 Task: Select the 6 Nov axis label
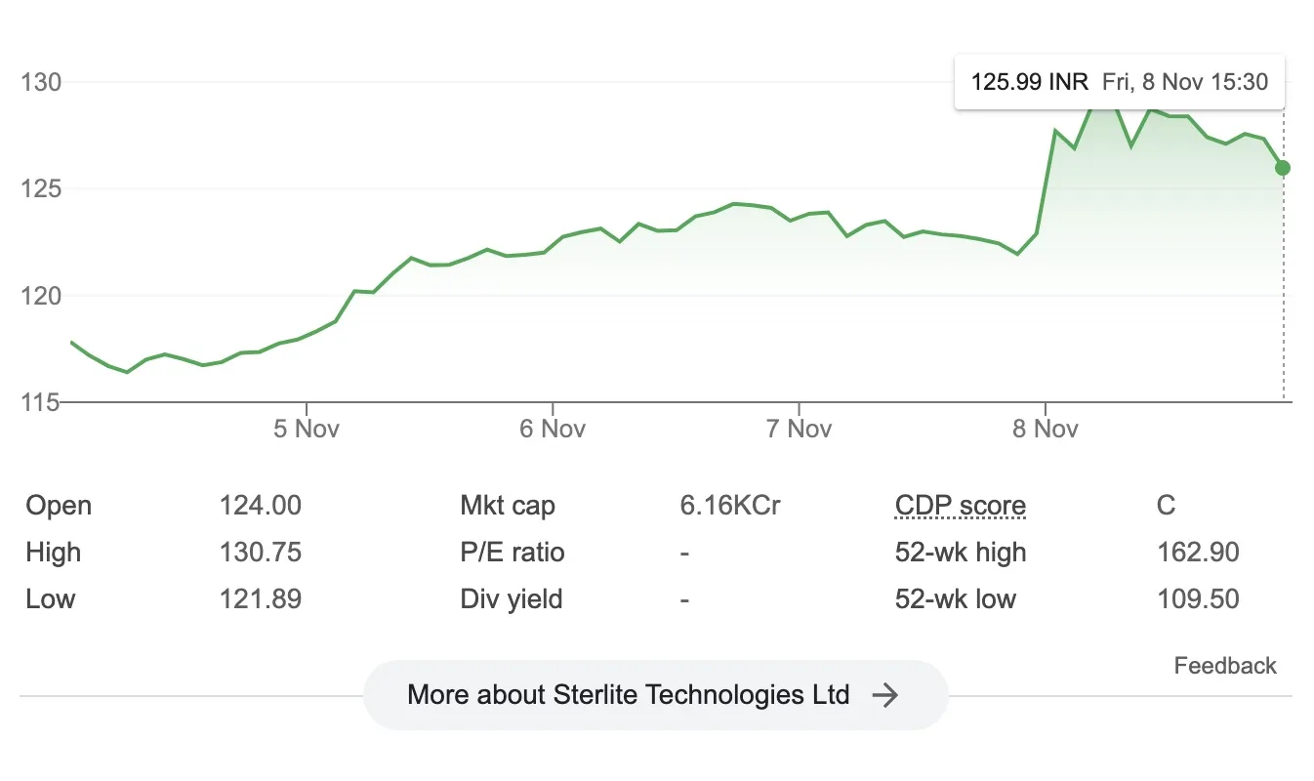pos(553,429)
